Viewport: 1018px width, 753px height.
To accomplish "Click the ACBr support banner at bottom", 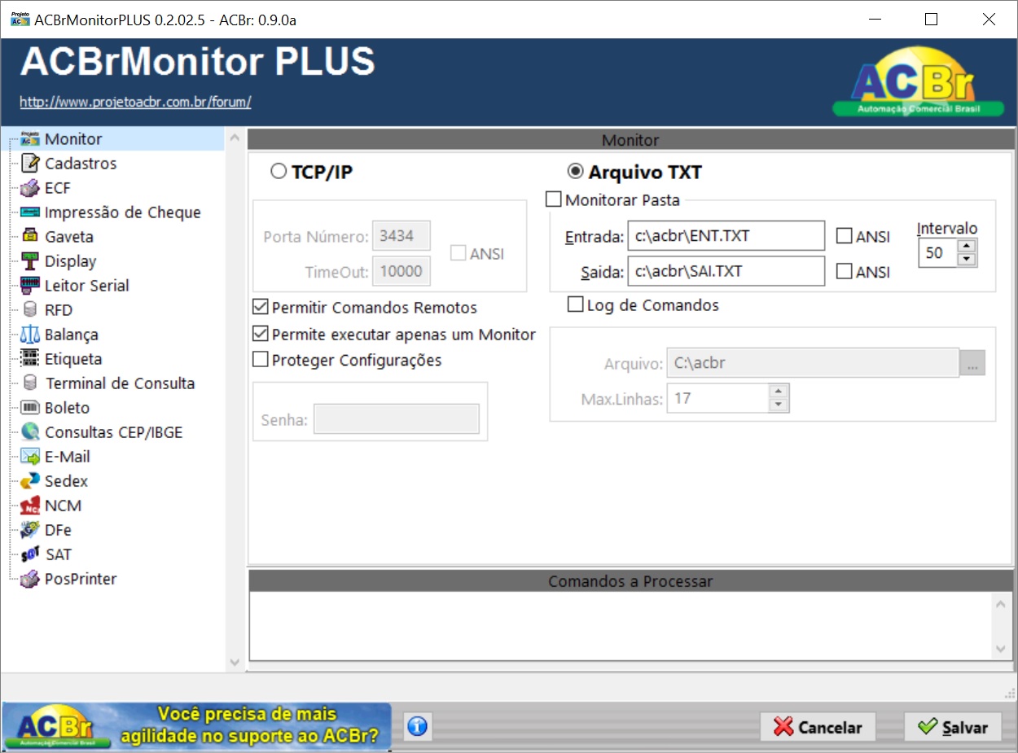I will click(x=196, y=726).
